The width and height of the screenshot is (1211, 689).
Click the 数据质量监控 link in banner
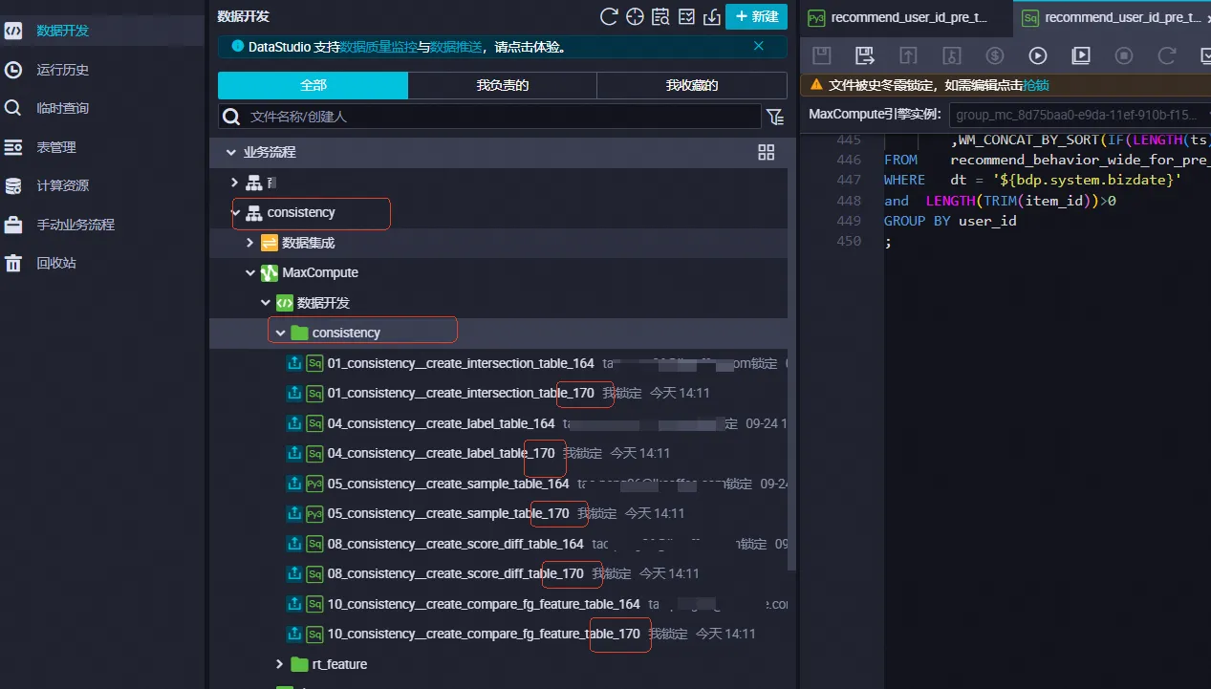click(378, 46)
